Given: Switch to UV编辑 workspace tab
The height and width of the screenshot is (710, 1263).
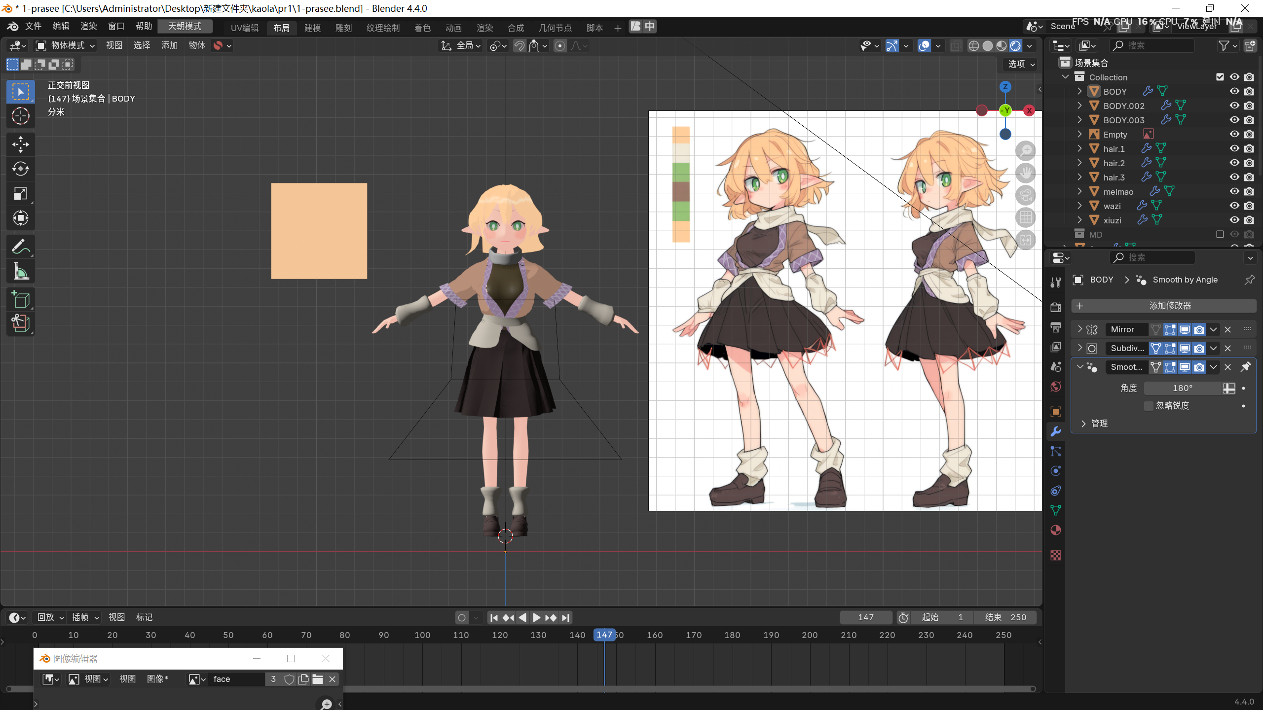Looking at the screenshot, I should tap(245, 28).
